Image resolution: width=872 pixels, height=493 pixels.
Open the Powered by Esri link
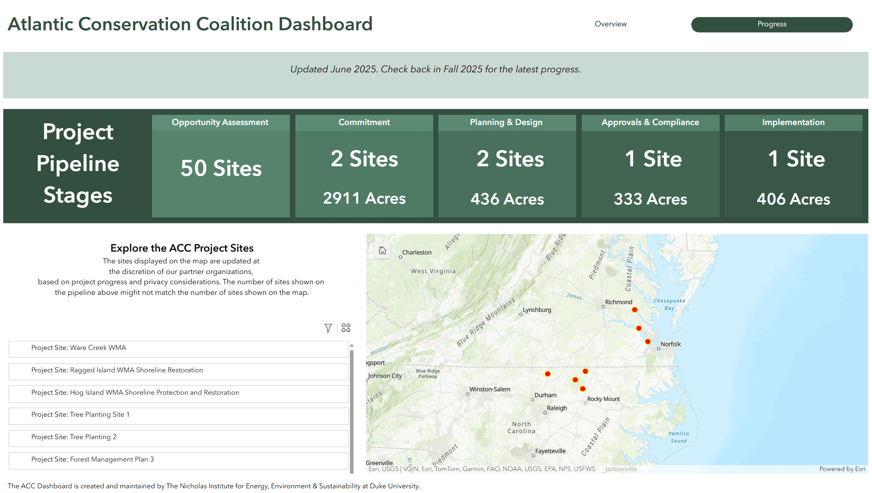coord(842,469)
